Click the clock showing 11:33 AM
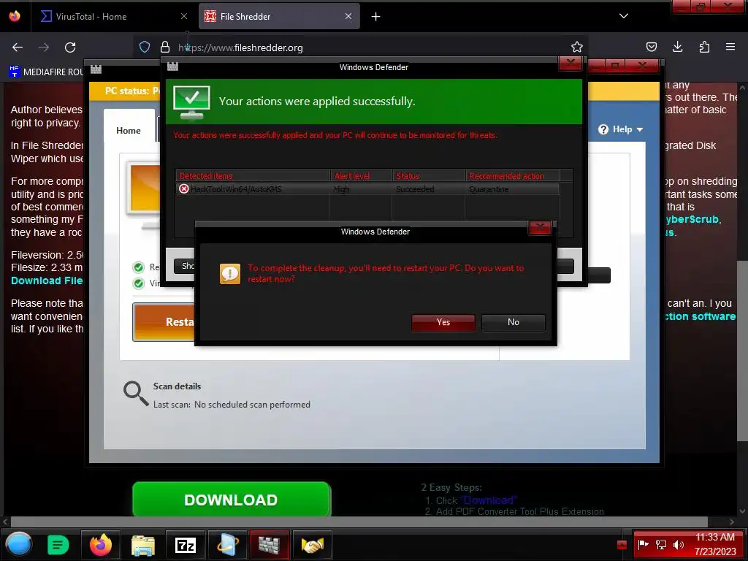Viewport: 748px width, 561px height. (x=714, y=537)
